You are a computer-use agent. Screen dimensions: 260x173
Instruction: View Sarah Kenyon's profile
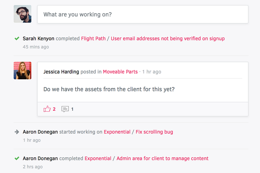pyautogui.click(x=38, y=38)
